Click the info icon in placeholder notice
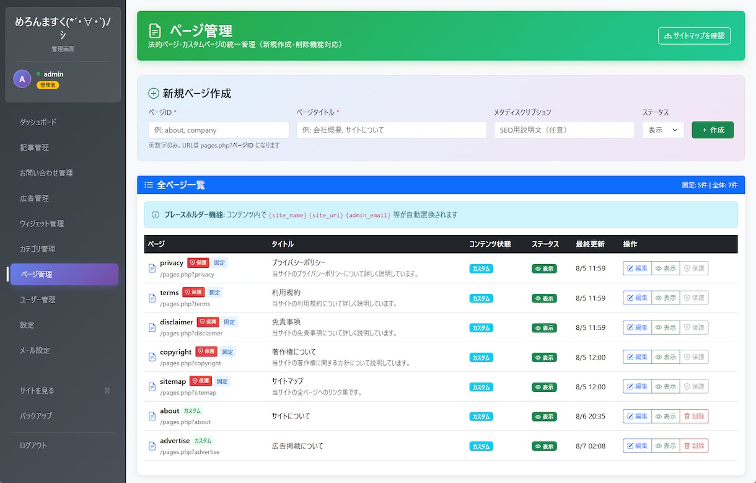Viewport: 756px width, 483px height. click(x=156, y=215)
